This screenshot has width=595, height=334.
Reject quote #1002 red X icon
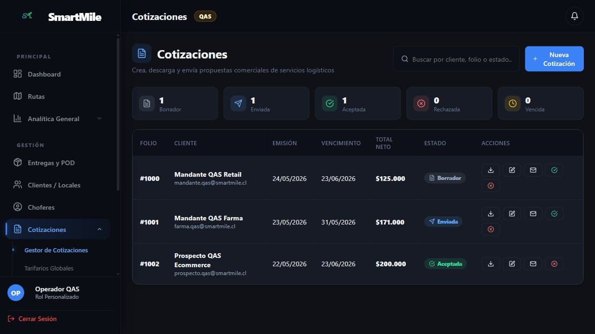[555, 264]
